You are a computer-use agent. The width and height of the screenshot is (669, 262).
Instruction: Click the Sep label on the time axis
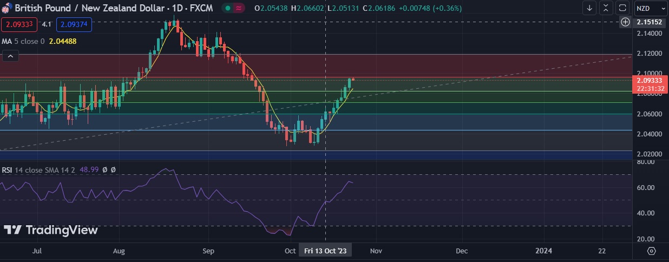(208, 251)
